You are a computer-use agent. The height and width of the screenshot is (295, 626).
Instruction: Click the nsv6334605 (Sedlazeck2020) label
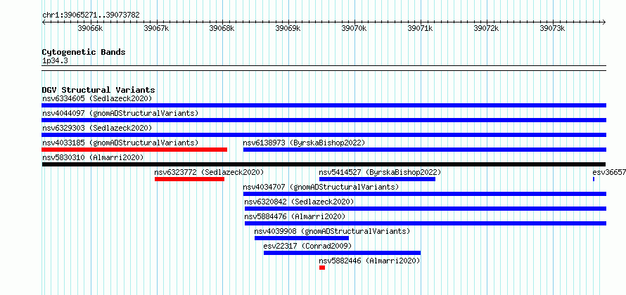pyautogui.click(x=97, y=98)
